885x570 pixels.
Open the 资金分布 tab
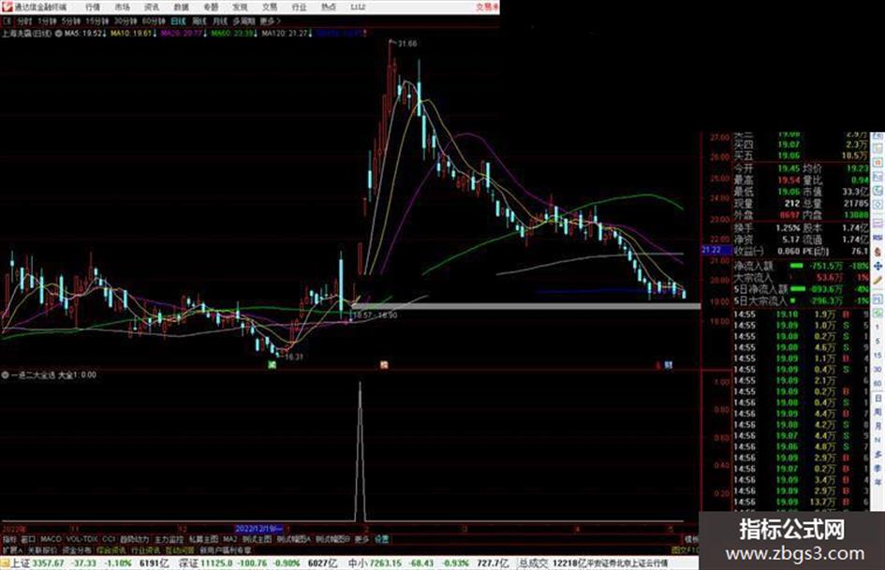[x=77, y=549]
